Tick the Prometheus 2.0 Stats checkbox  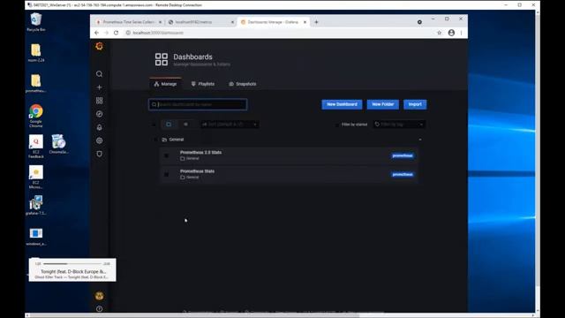click(166, 155)
